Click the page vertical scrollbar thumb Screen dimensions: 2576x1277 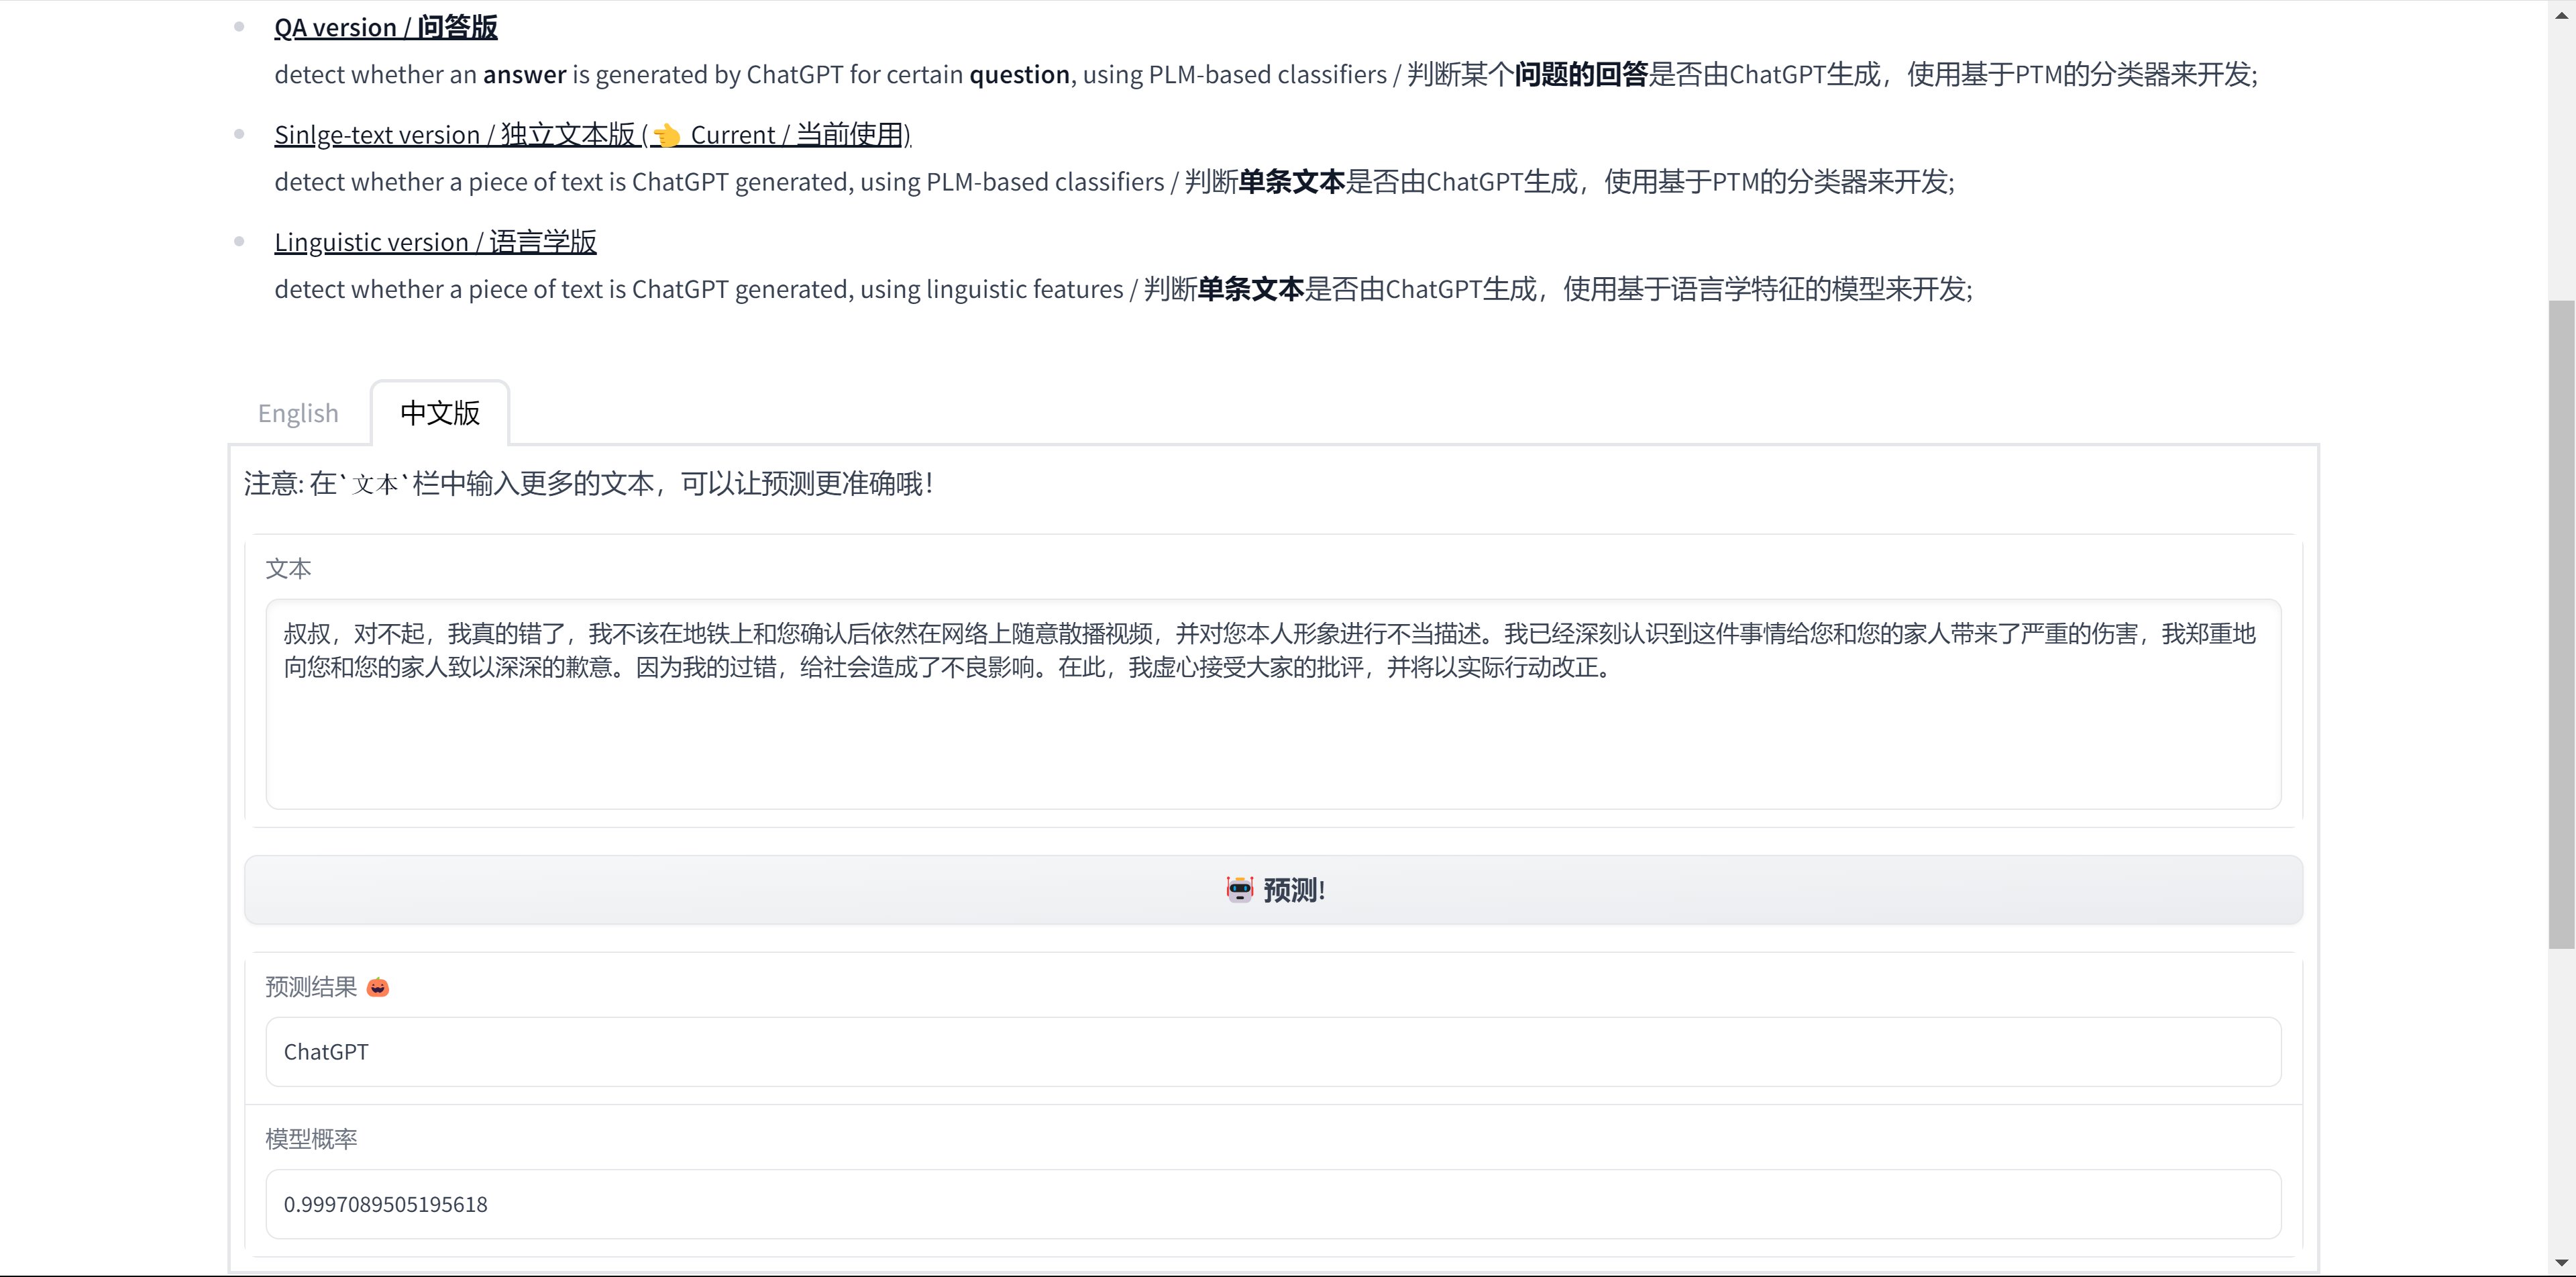[x=2562, y=624]
